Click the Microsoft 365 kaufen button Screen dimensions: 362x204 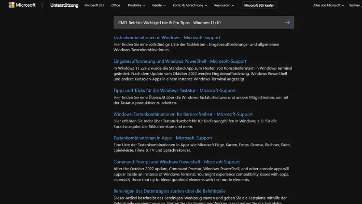pos(259,5)
